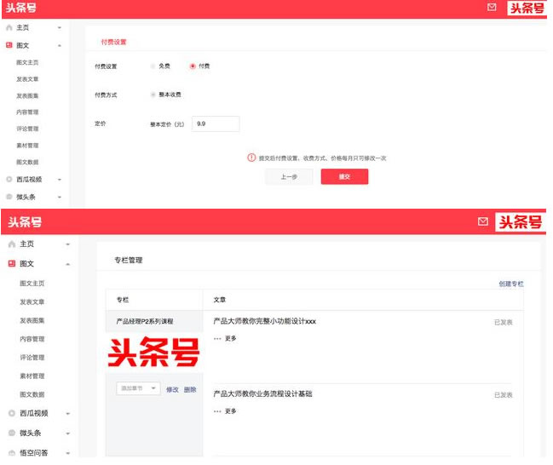Image resolution: width=553 pixels, height=465 pixels.
Task: Click the red warning icon beside the submission notice
Action: (251, 158)
